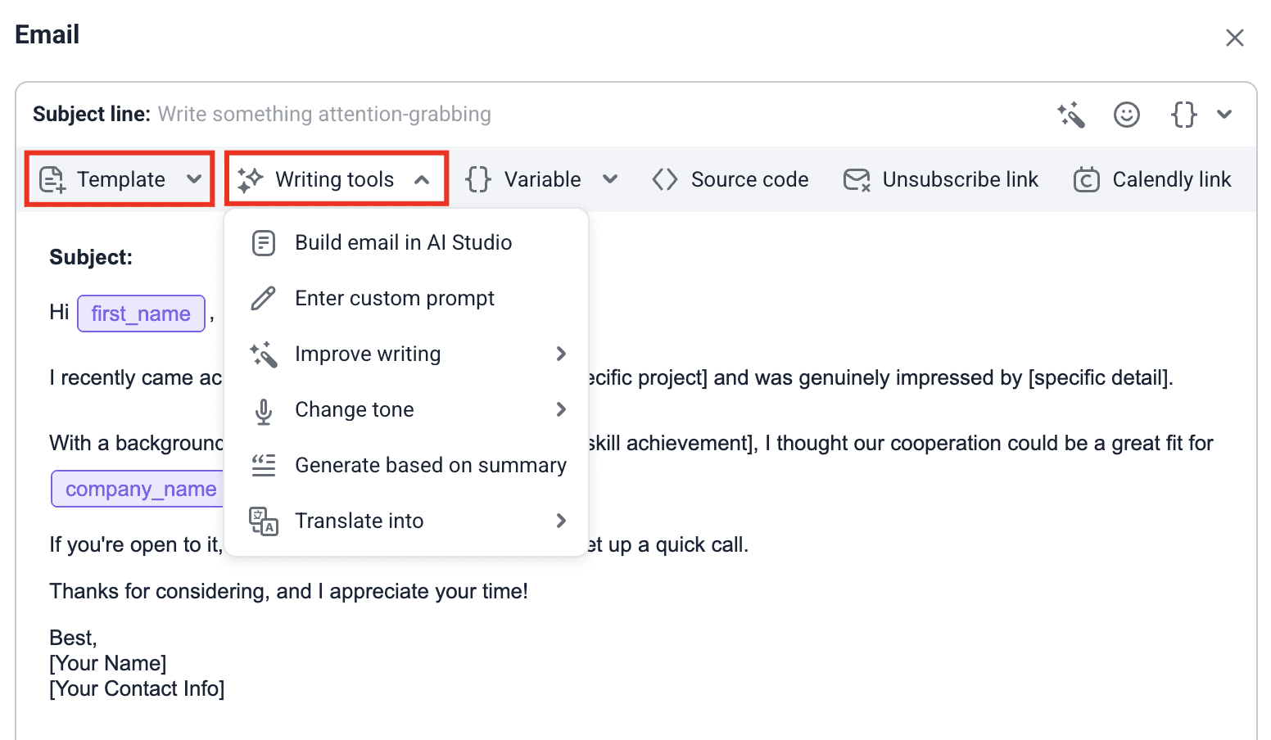Expand the Template dropdown chevron
Image resolution: width=1271 pixels, height=740 pixels.
pyautogui.click(x=194, y=178)
